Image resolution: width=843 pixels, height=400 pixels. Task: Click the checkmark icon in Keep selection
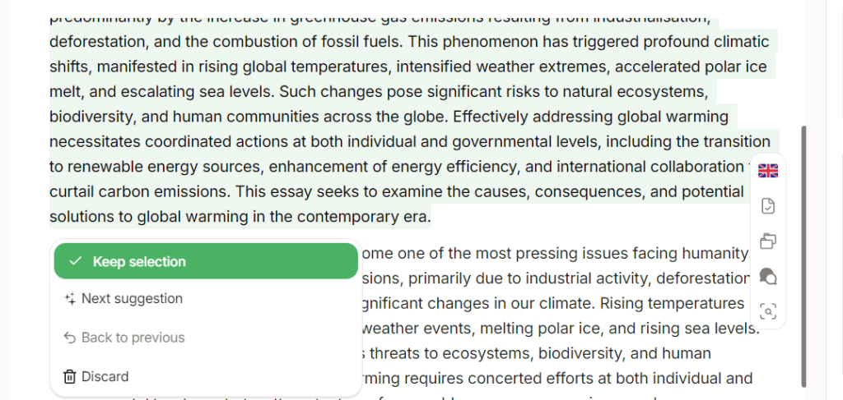[x=76, y=261]
